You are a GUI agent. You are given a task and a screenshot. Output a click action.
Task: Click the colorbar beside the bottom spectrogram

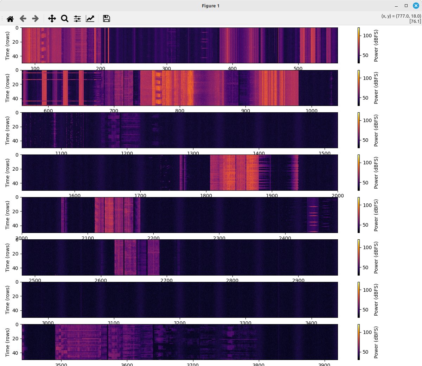coord(359,342)
